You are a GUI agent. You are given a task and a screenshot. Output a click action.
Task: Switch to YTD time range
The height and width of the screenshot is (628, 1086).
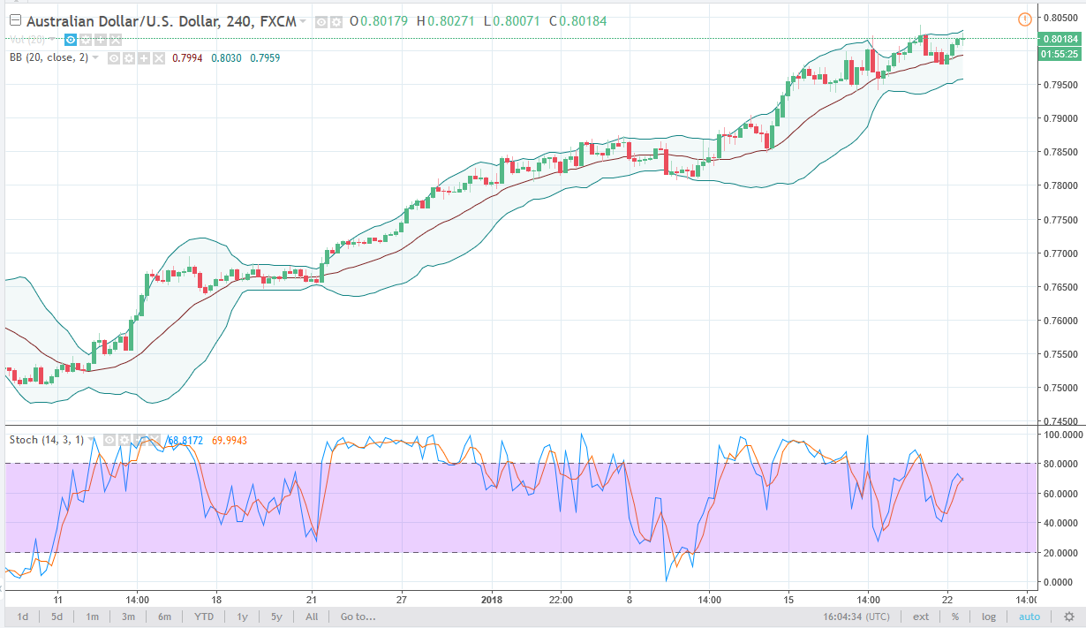click(x=204, y=617)
